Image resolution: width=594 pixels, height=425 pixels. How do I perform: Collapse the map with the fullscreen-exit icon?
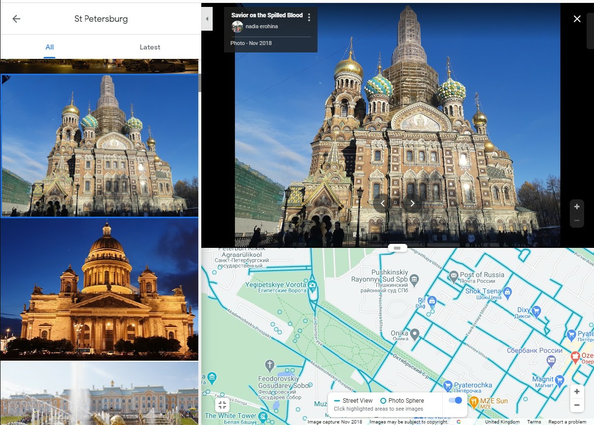pos(222,405)
